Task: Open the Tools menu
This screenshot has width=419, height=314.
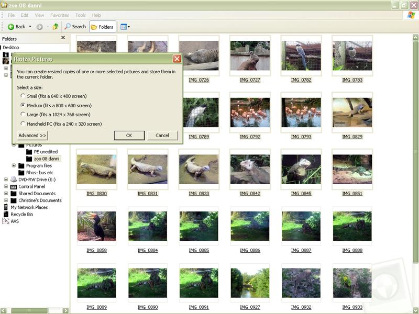Action: (80, 15)
